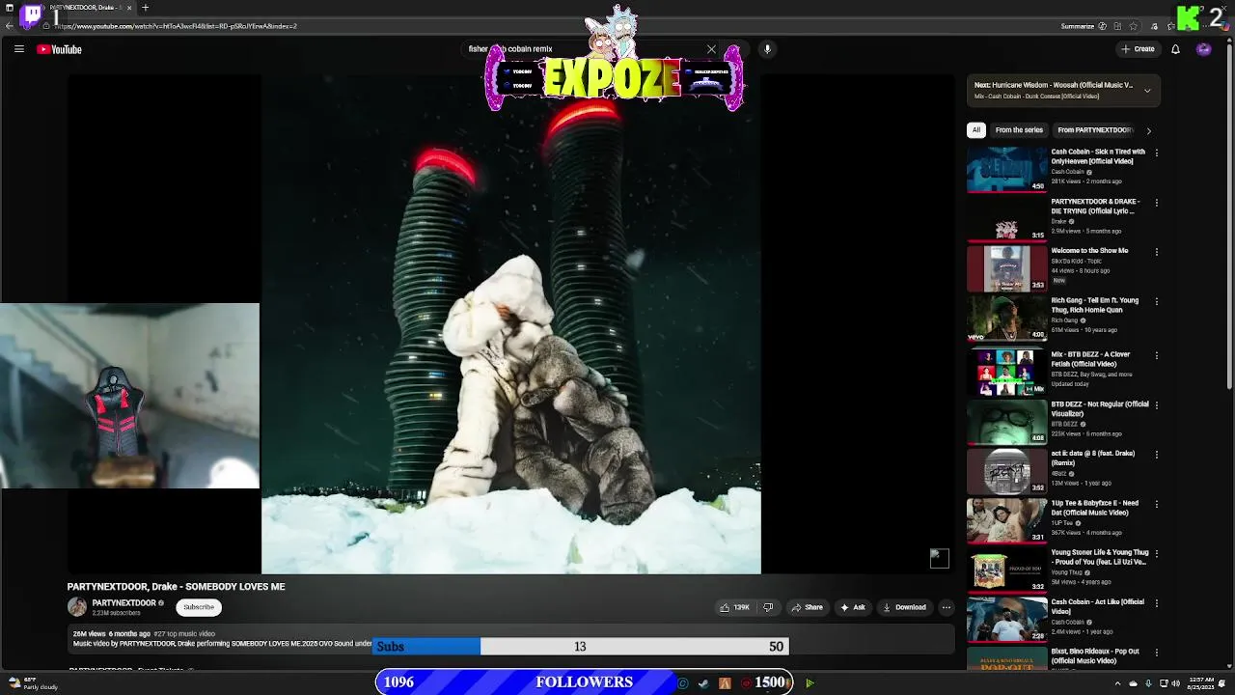This screenshot has width=1235, height=695.
Task: Select the All filter chip
Action: tap(976, 130)
